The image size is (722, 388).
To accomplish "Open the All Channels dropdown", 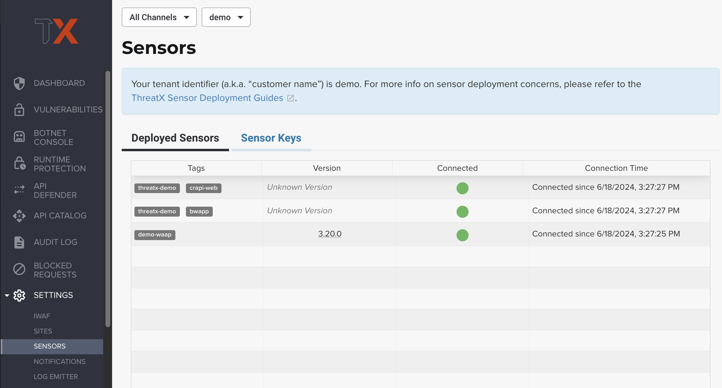I will 159,17.
